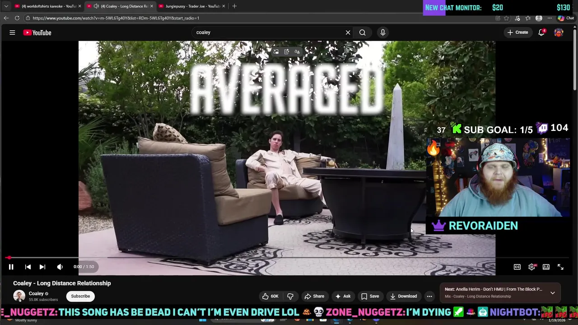Open the account avatar menu
This screenshot has height=325, width=578.
pos(559,32)
